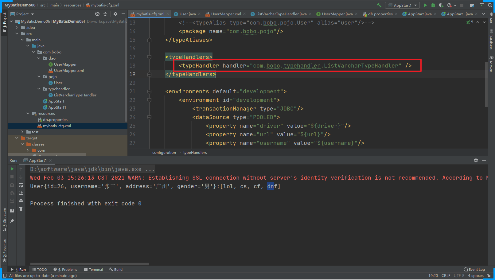Screen dimensions: 495x280
Task: Hide the Project panel with minus icon
Action: coord(123,14)
